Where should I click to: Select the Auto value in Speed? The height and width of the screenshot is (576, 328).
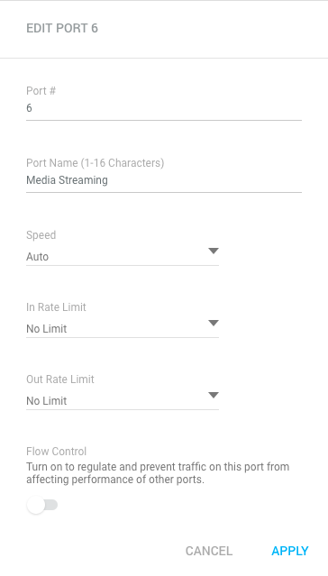38,256
